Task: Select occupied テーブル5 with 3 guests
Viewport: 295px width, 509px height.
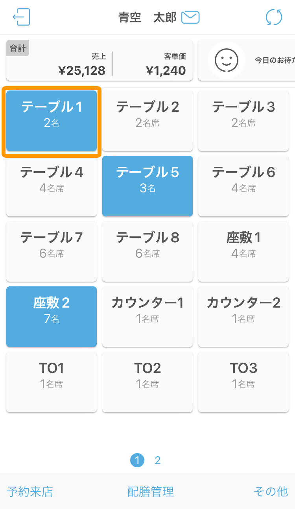Action: [147, 186]
